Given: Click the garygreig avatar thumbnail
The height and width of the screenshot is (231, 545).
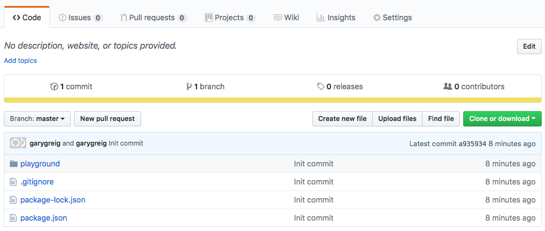Looking at the screenshot, I should tap(18, 143).
